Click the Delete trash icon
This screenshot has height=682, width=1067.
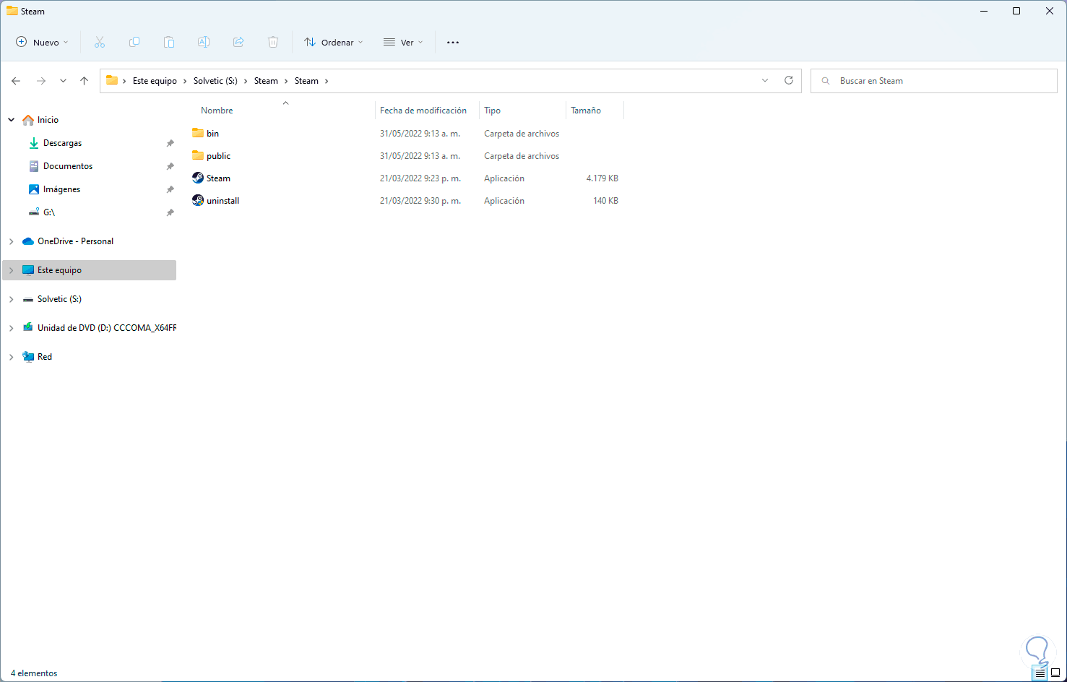tap(273, 43)
